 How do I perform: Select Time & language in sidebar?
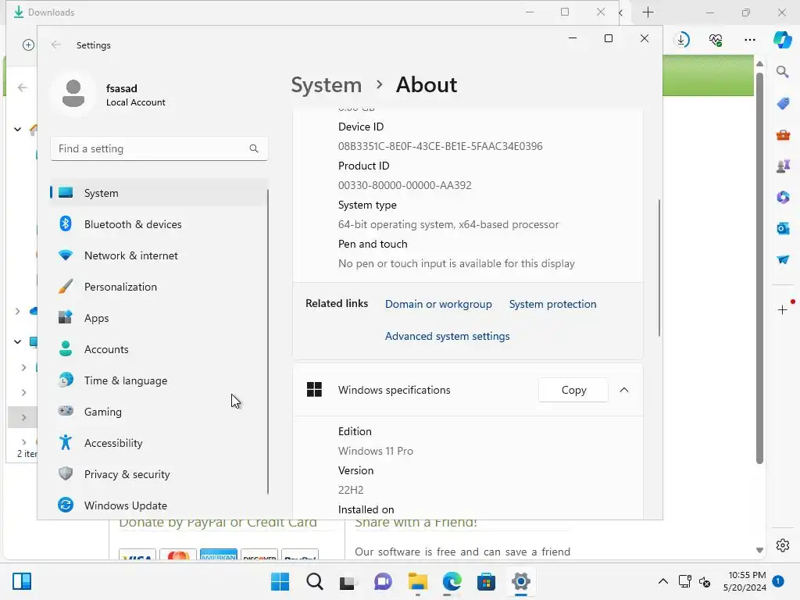[159, 380]
